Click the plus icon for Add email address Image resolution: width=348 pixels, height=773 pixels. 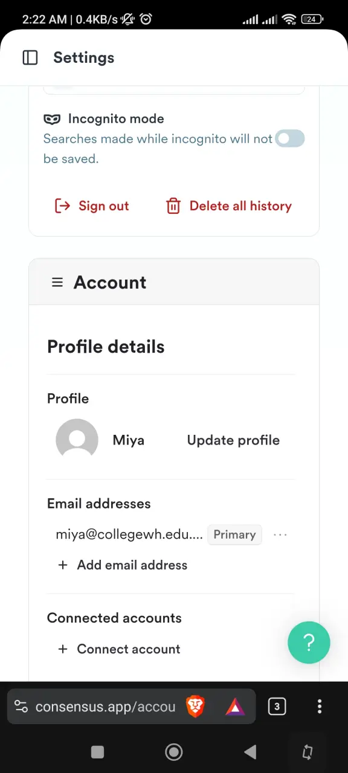(63, 565)
